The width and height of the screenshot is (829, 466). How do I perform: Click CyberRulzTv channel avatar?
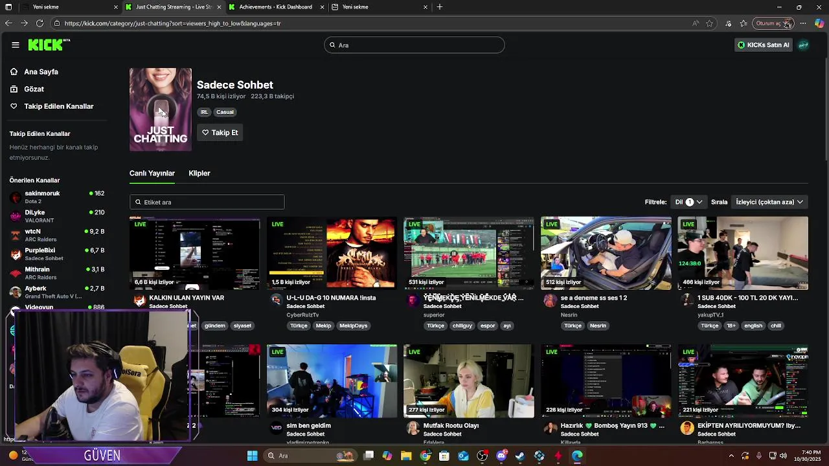(277, 300)
